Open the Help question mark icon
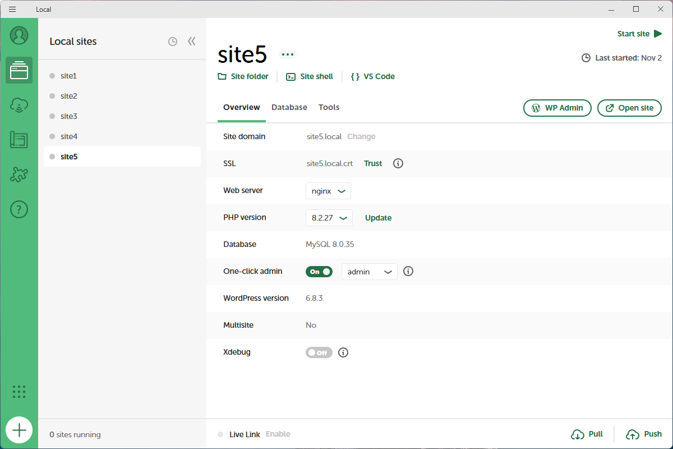 [x=19, y=209]
